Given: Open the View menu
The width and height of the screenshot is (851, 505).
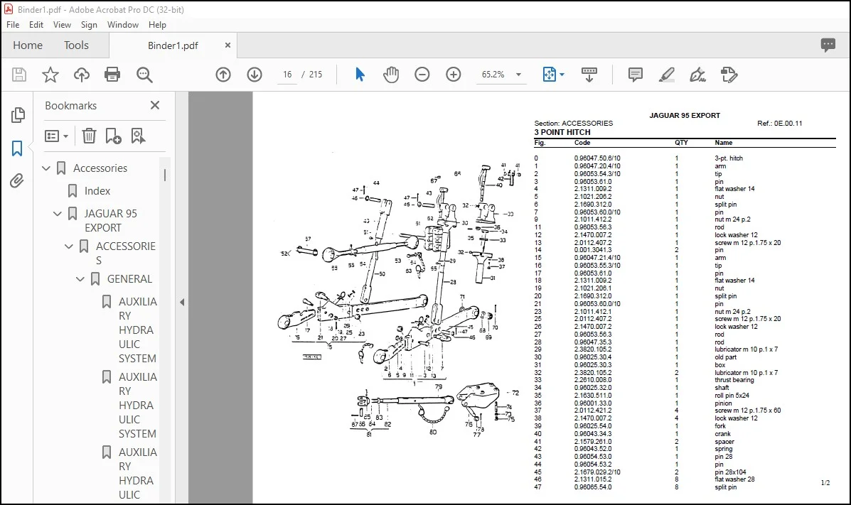Looking at the screenshot, I should (x=62, y=24).
